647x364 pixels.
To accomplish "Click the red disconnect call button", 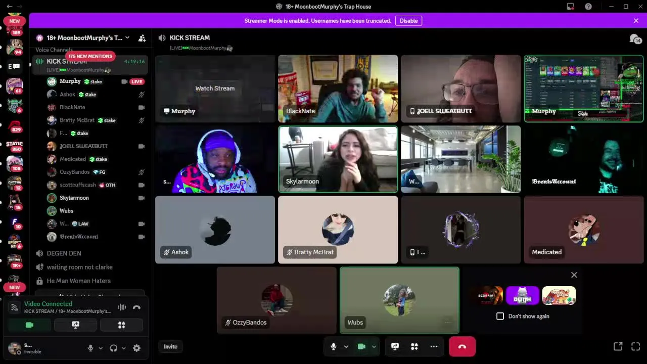I will coord(462,346).
